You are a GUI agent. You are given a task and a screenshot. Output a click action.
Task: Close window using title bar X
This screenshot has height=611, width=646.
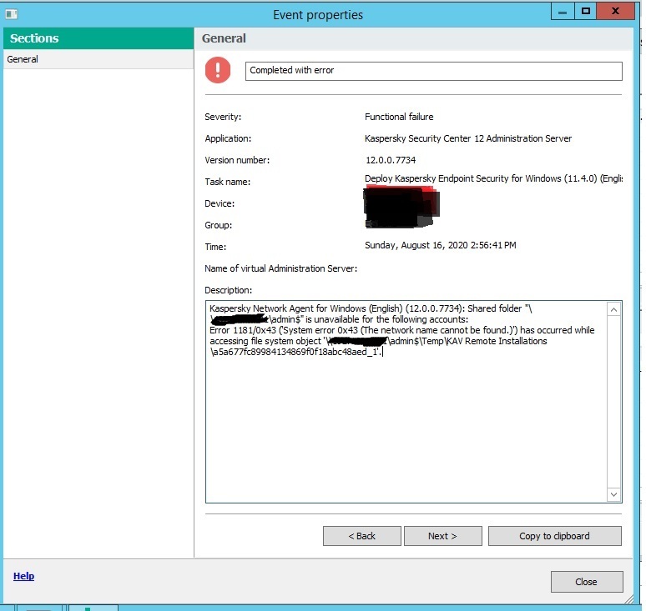click(x=615, y=12)
